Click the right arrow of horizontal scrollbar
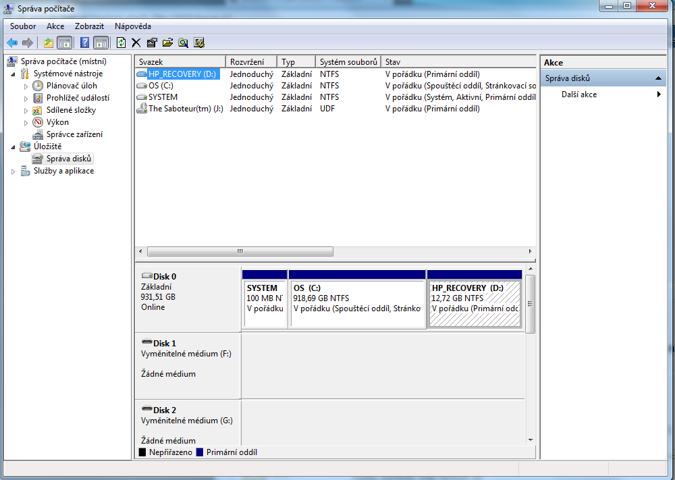The width and height of the screenshot is (675, 480). [x=530, y=251]
